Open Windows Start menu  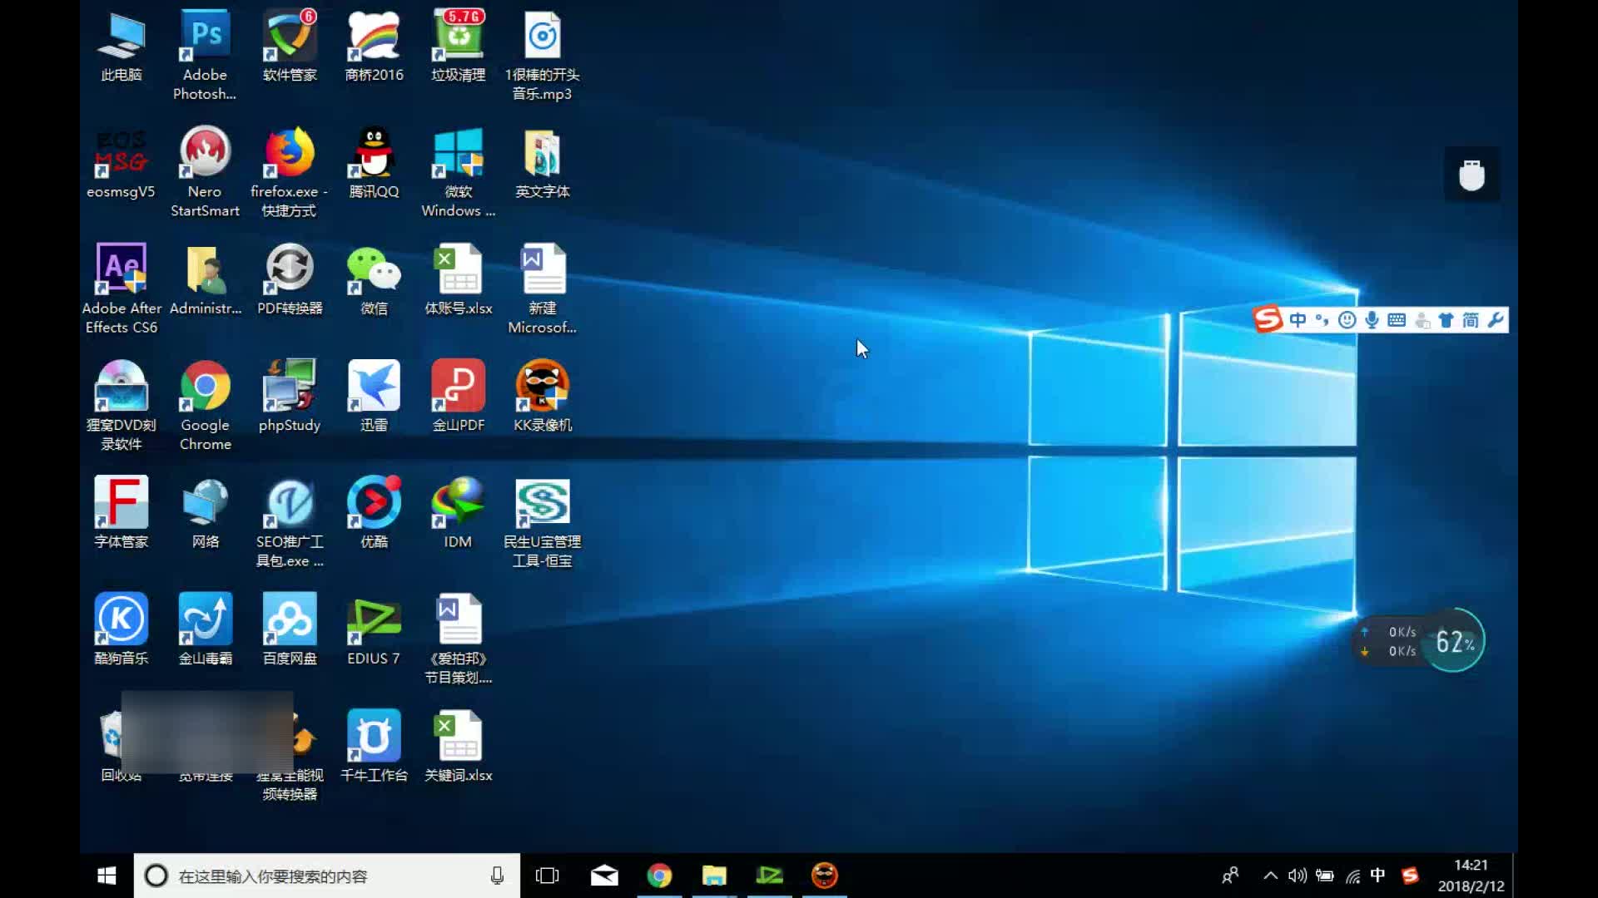pos(107,876)
